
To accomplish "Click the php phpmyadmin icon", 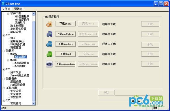I will click(49, 64).
